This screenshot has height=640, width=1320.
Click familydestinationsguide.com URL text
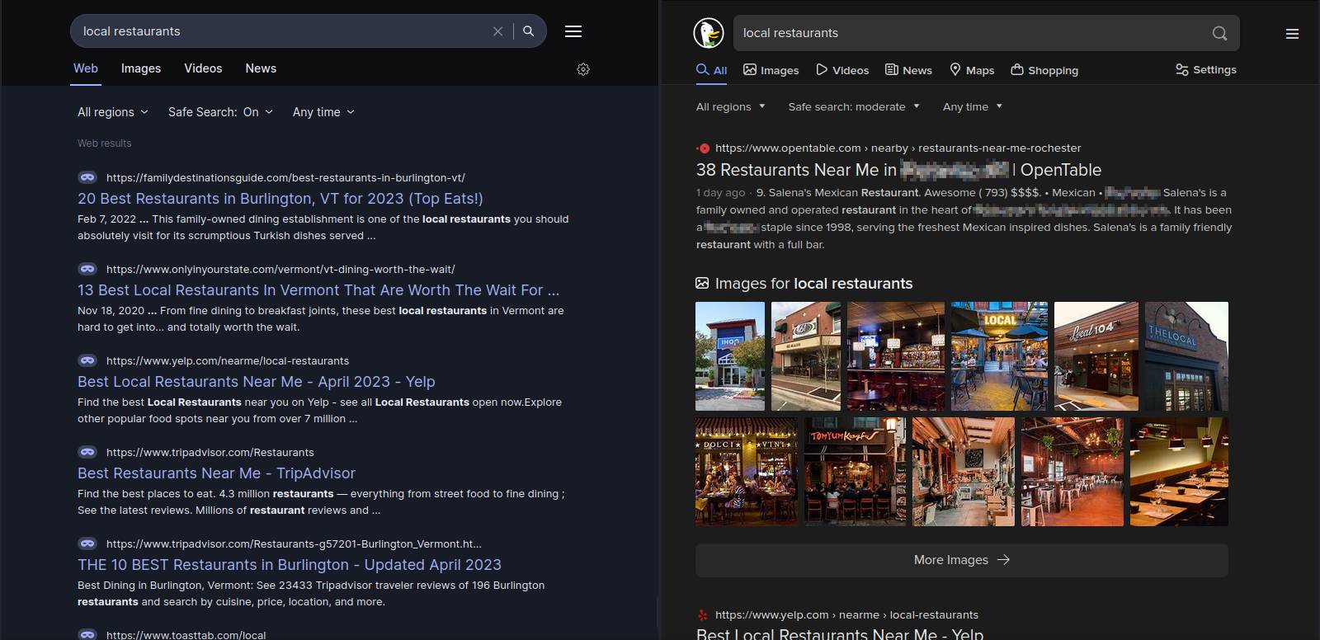point(285,177)
